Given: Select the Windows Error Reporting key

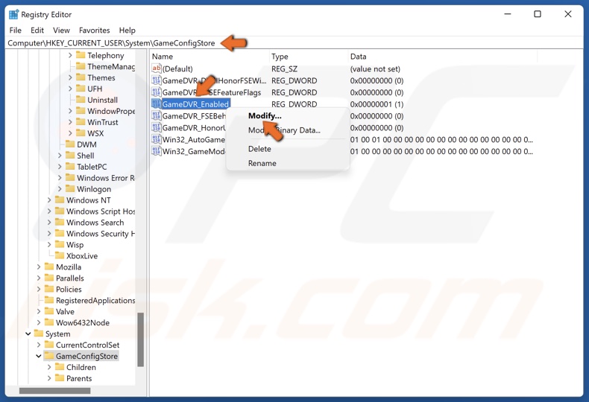Looking at the screenshot, I should (106, 178).
